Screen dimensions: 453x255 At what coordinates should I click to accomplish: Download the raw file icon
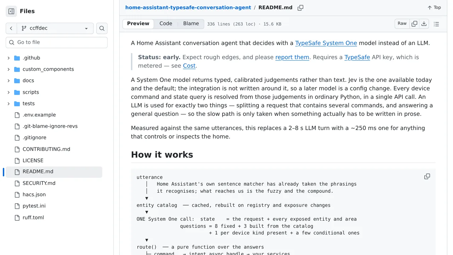[424, 24]
